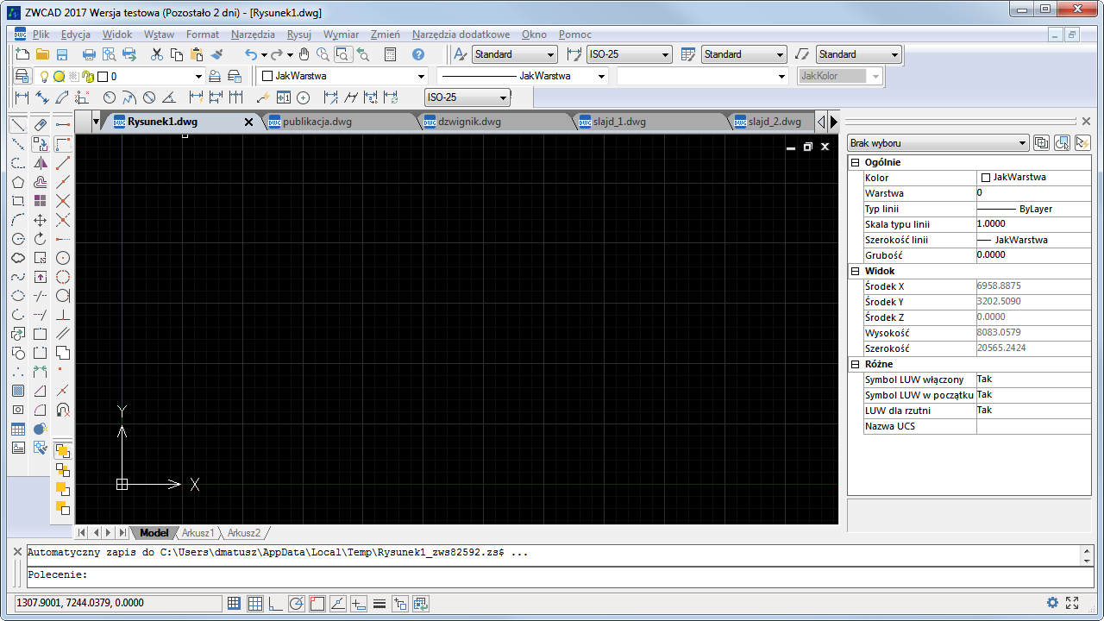Image resolution: width=1104 pixels, height=621 pixels.
Task: Open a file with folder icon
Action: [x=41, y=54]
